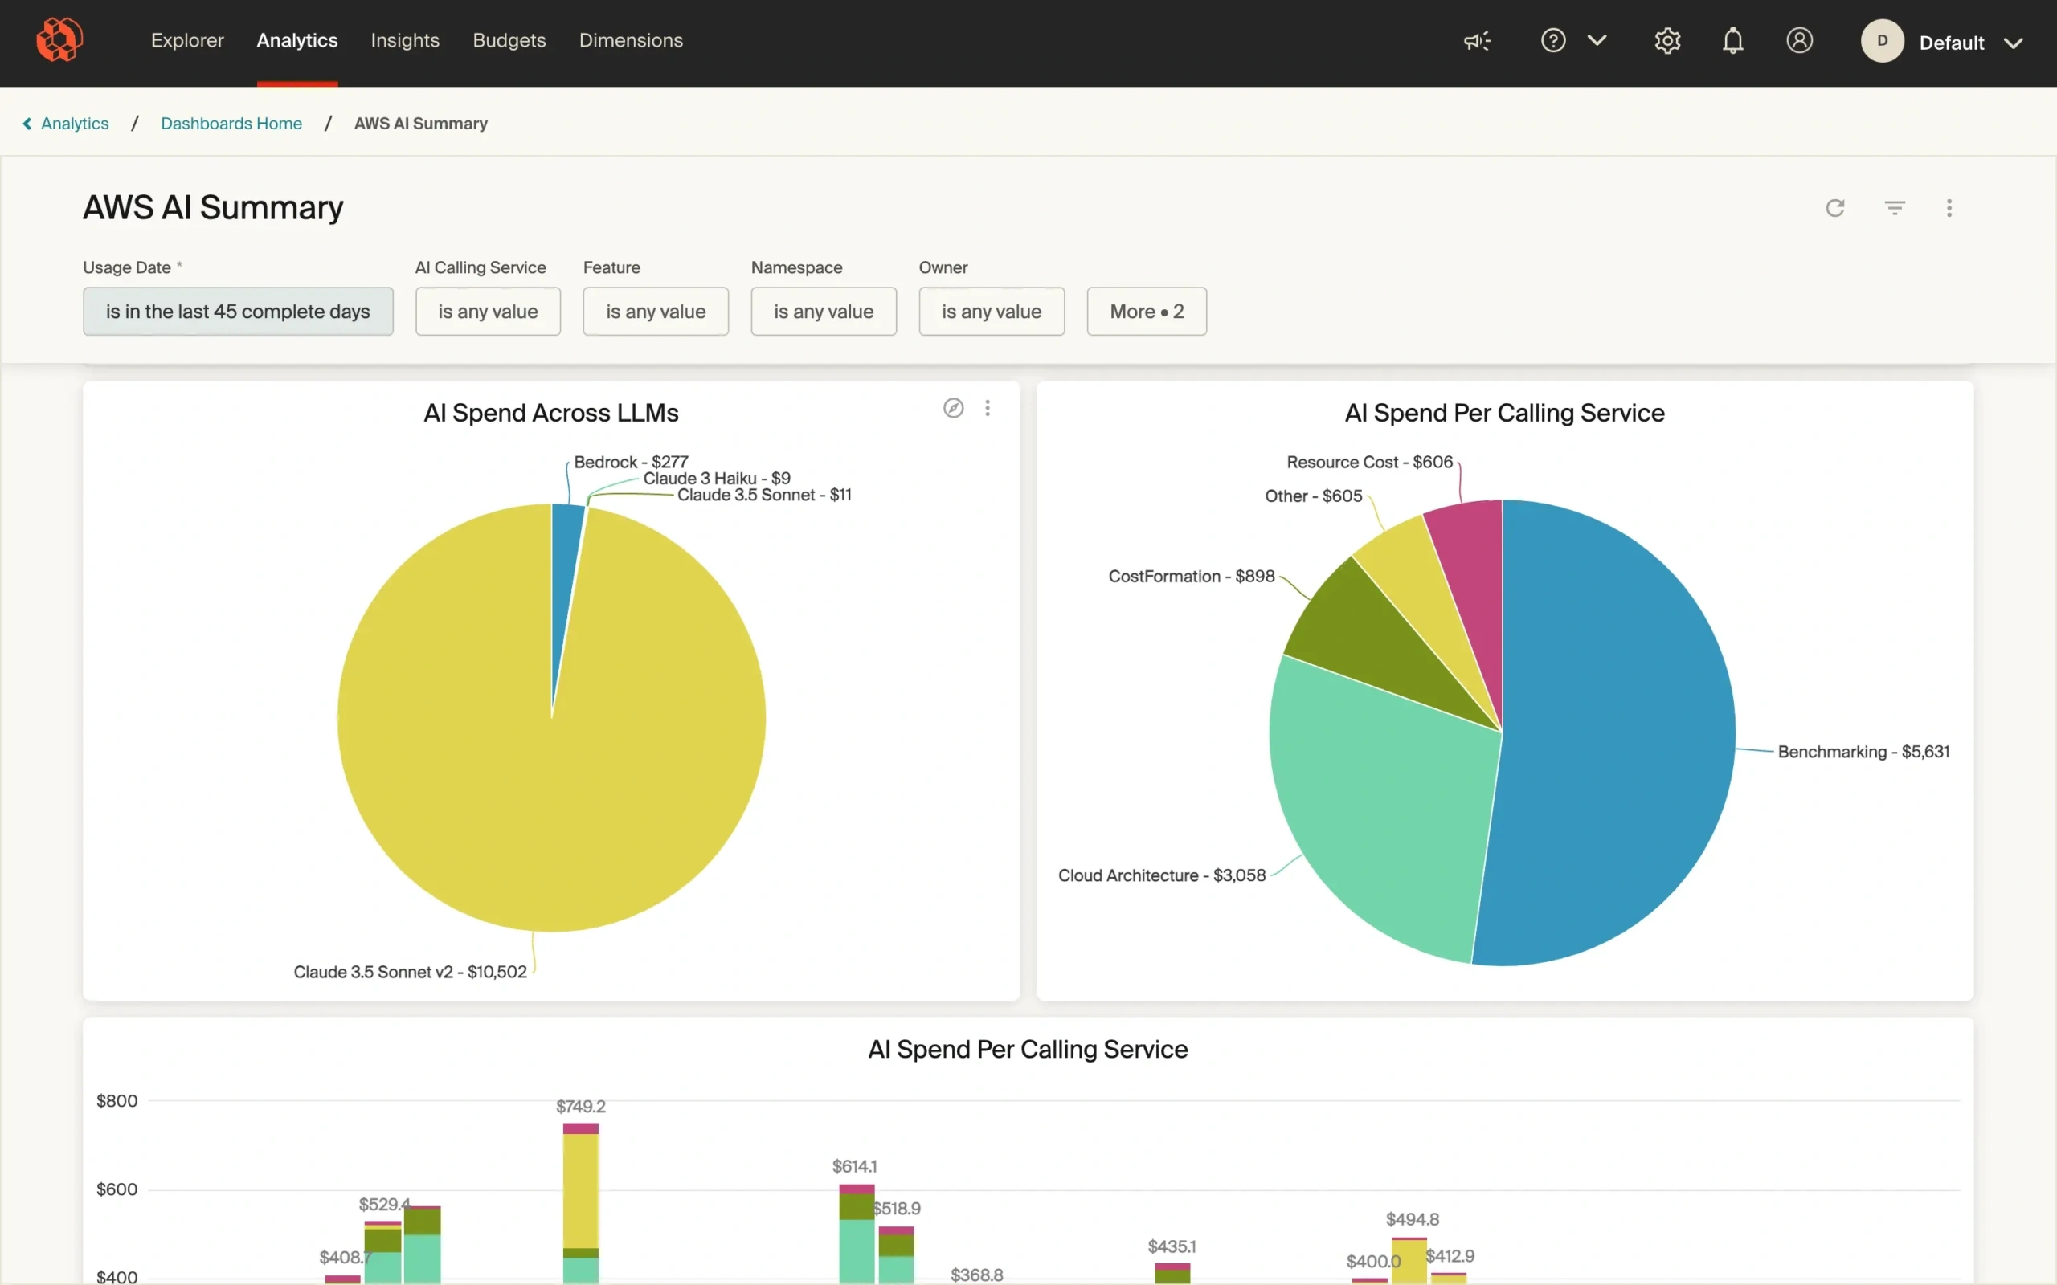The image size is (2057, 1285).
Task: Go to the Budgets tab
Action: coord(509,41)
